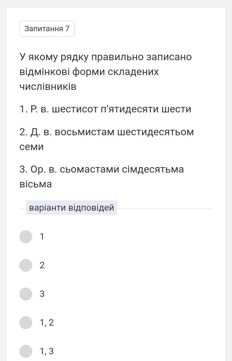Choose the answer option 1, 3
This screenshot has height=361, width=232.
coord(25,351)
